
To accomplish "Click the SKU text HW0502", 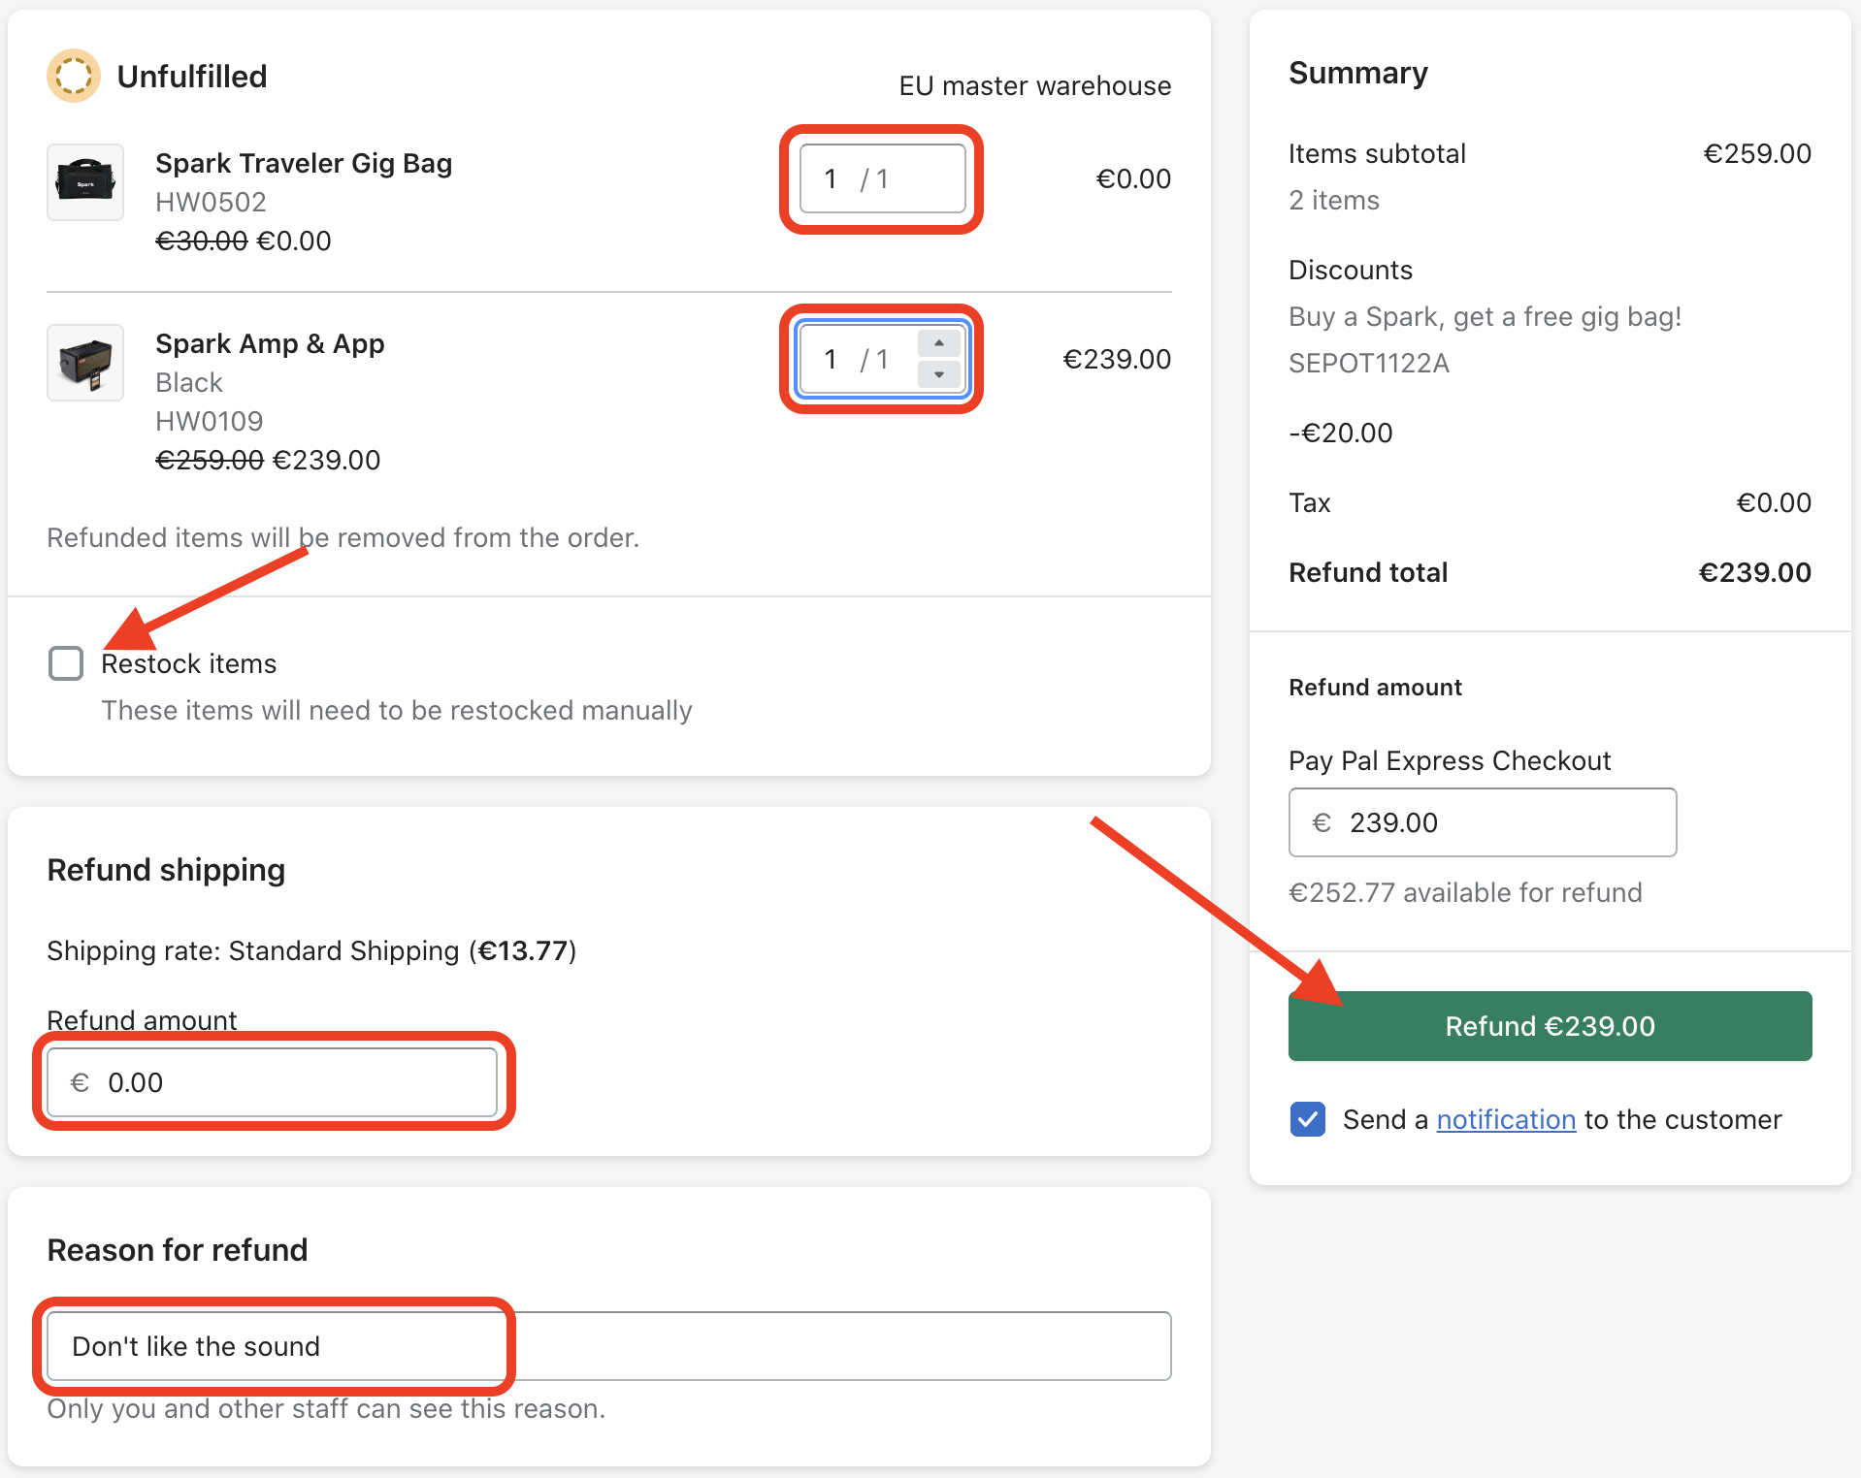I will 211,202.
